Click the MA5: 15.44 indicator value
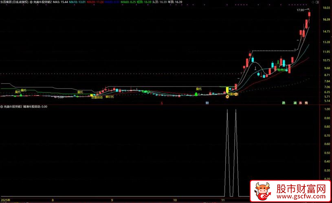 (x=60, y=2)
